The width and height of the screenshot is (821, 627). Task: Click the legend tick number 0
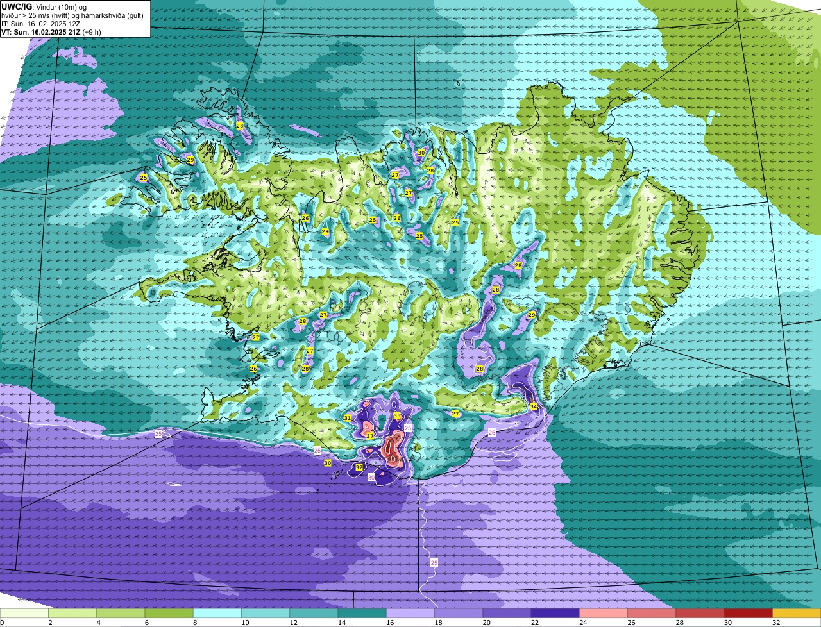(x=2, y=623)
